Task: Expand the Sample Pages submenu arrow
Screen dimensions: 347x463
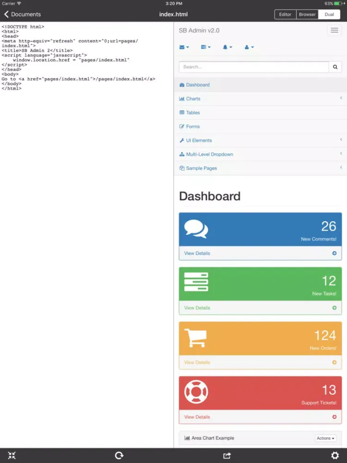Action: coord(341,168)
